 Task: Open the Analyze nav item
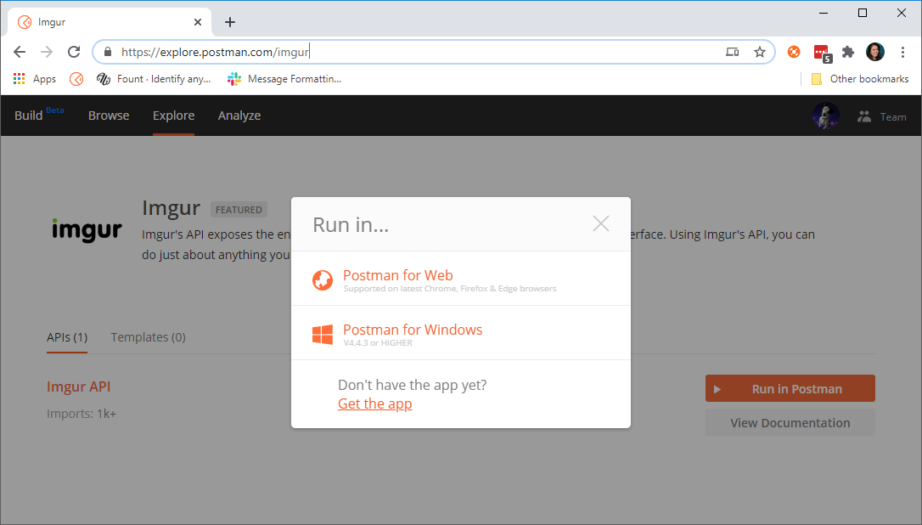coord(239,116)
